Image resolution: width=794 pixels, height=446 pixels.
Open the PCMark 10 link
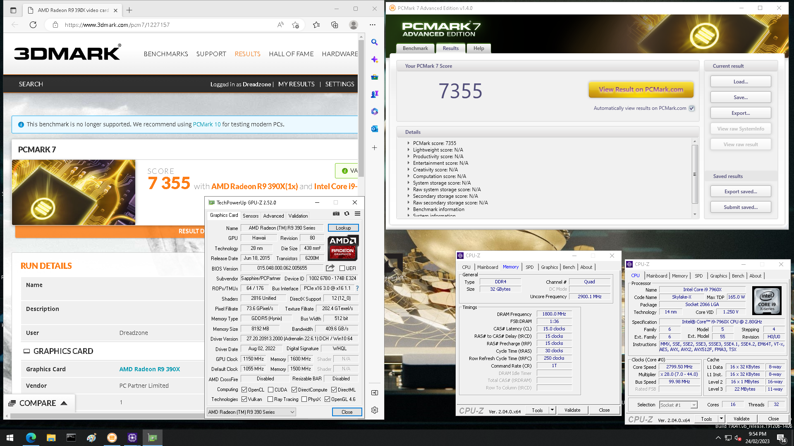pyautogui.click(x=207, y=124)
